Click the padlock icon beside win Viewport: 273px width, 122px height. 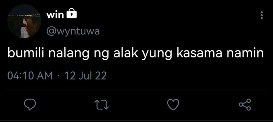pyautogui.click(x=72, y=14)
